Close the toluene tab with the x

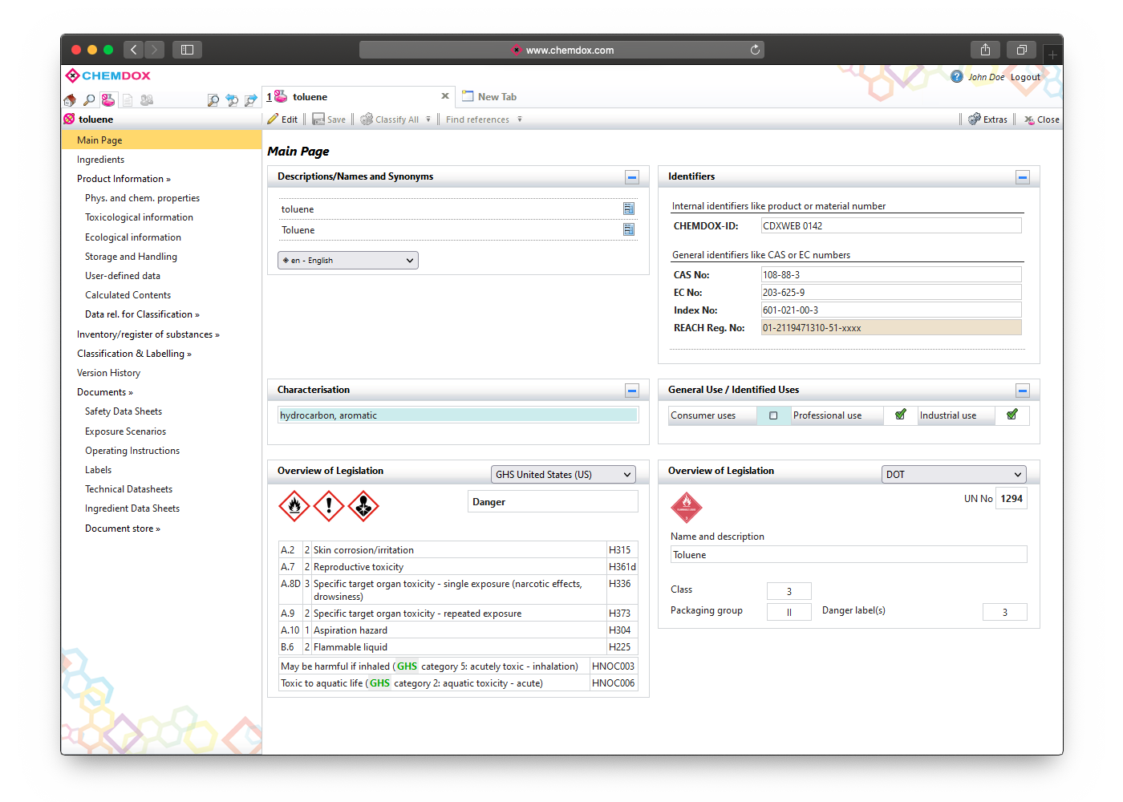tap(445, 96)
